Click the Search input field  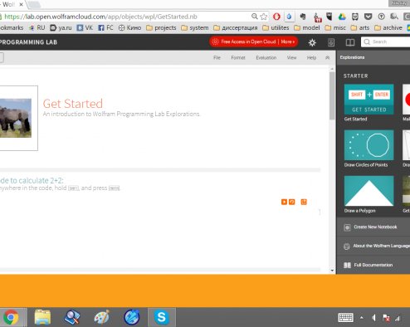pos(385,41)
